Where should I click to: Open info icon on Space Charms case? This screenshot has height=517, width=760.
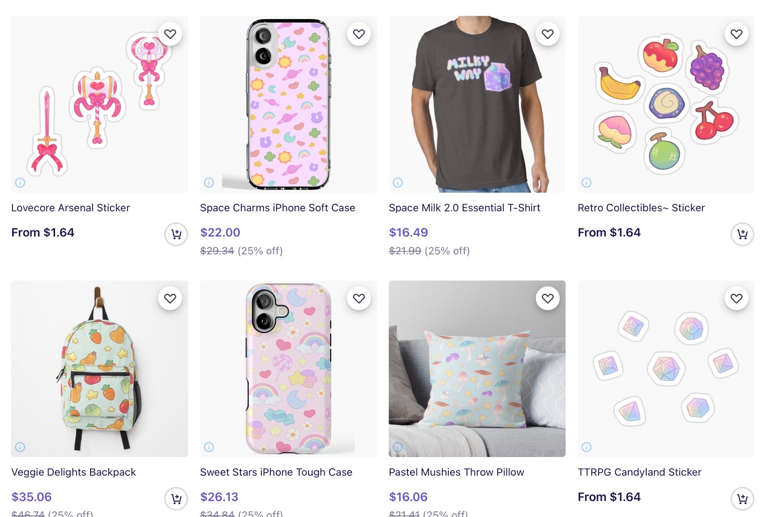coord(209,183)
